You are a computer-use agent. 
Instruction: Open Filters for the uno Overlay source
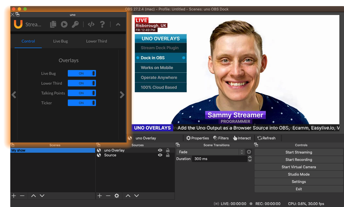pos(221,138)
